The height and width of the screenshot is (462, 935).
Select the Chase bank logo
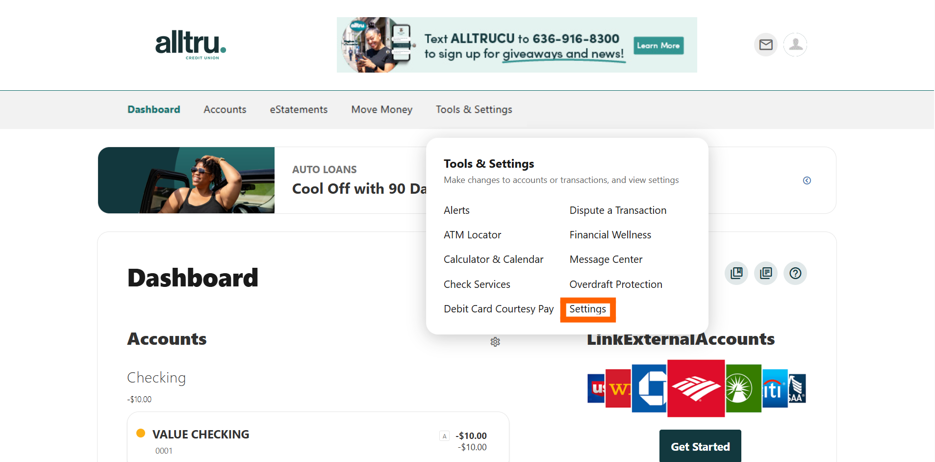(650, 388)
